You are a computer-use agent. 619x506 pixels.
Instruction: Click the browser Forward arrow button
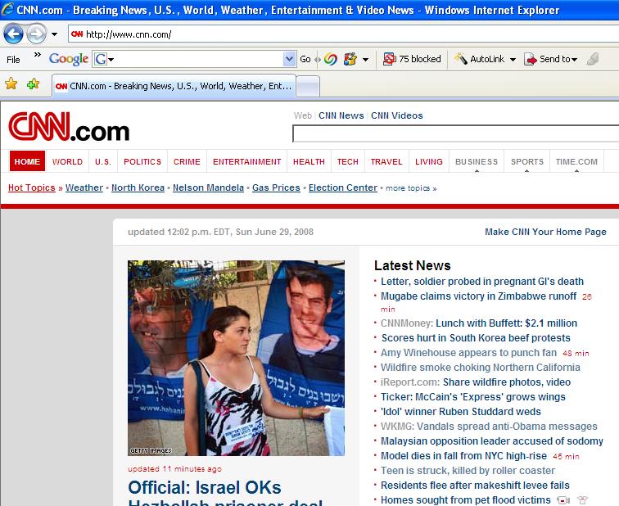point(36,34)
